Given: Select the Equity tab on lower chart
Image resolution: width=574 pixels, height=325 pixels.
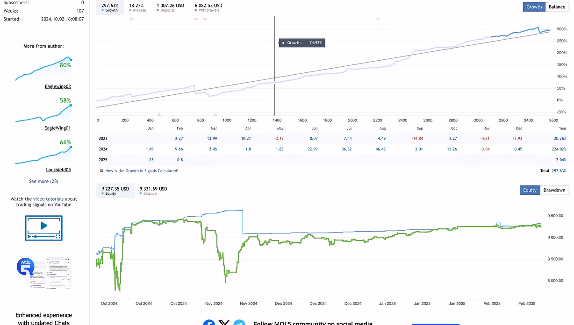Looking at the screenshot, I should pyautogui.click(x=530, y=190).
